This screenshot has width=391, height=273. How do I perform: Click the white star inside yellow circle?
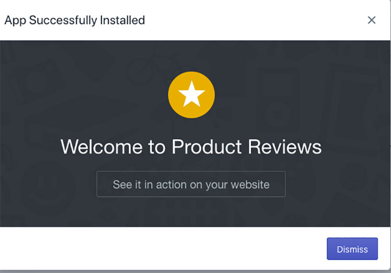192,94
